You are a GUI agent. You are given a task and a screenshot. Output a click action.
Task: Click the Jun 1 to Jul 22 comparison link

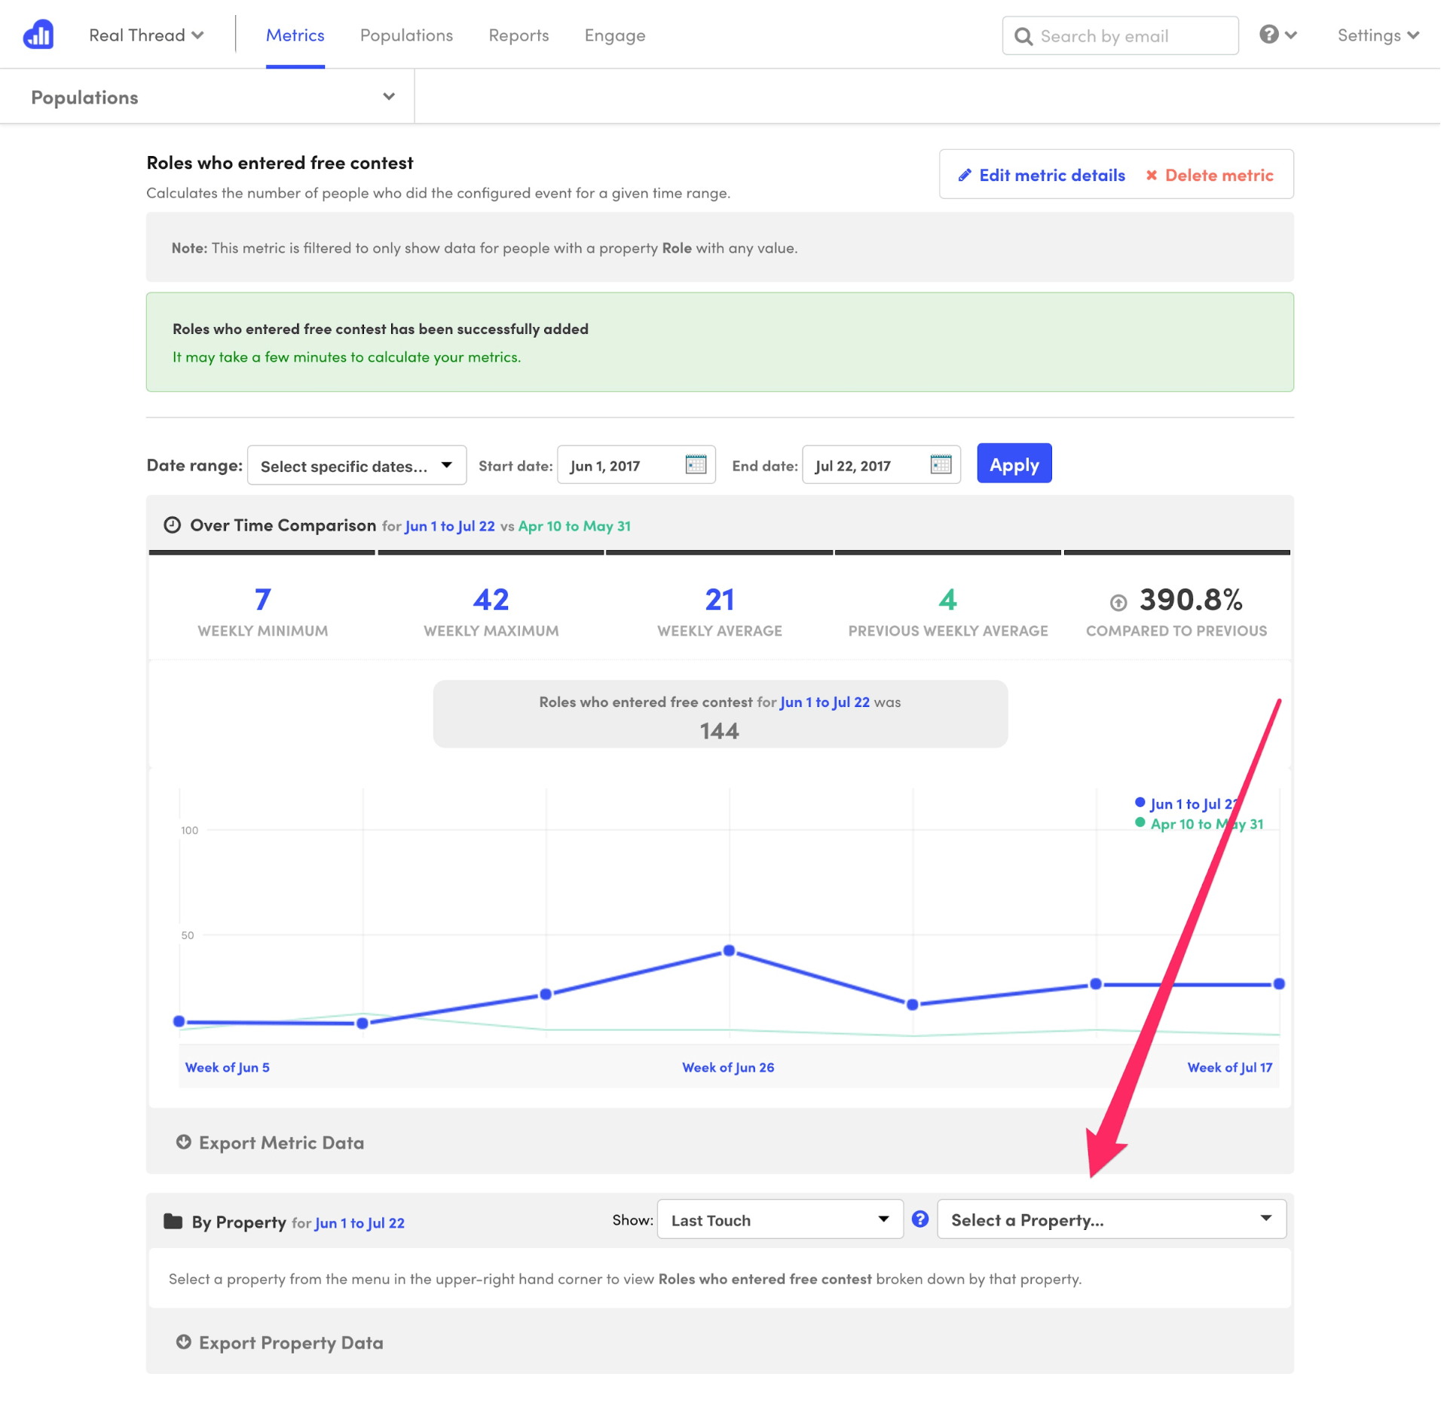click(450, 526)
